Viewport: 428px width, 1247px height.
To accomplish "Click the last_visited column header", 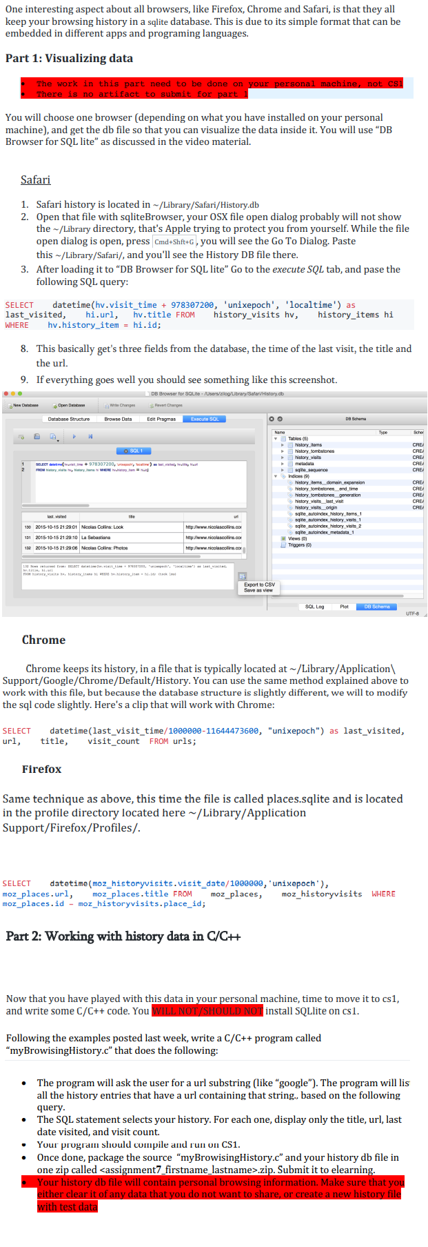I will pyautogui.click(x=57, y=517).
